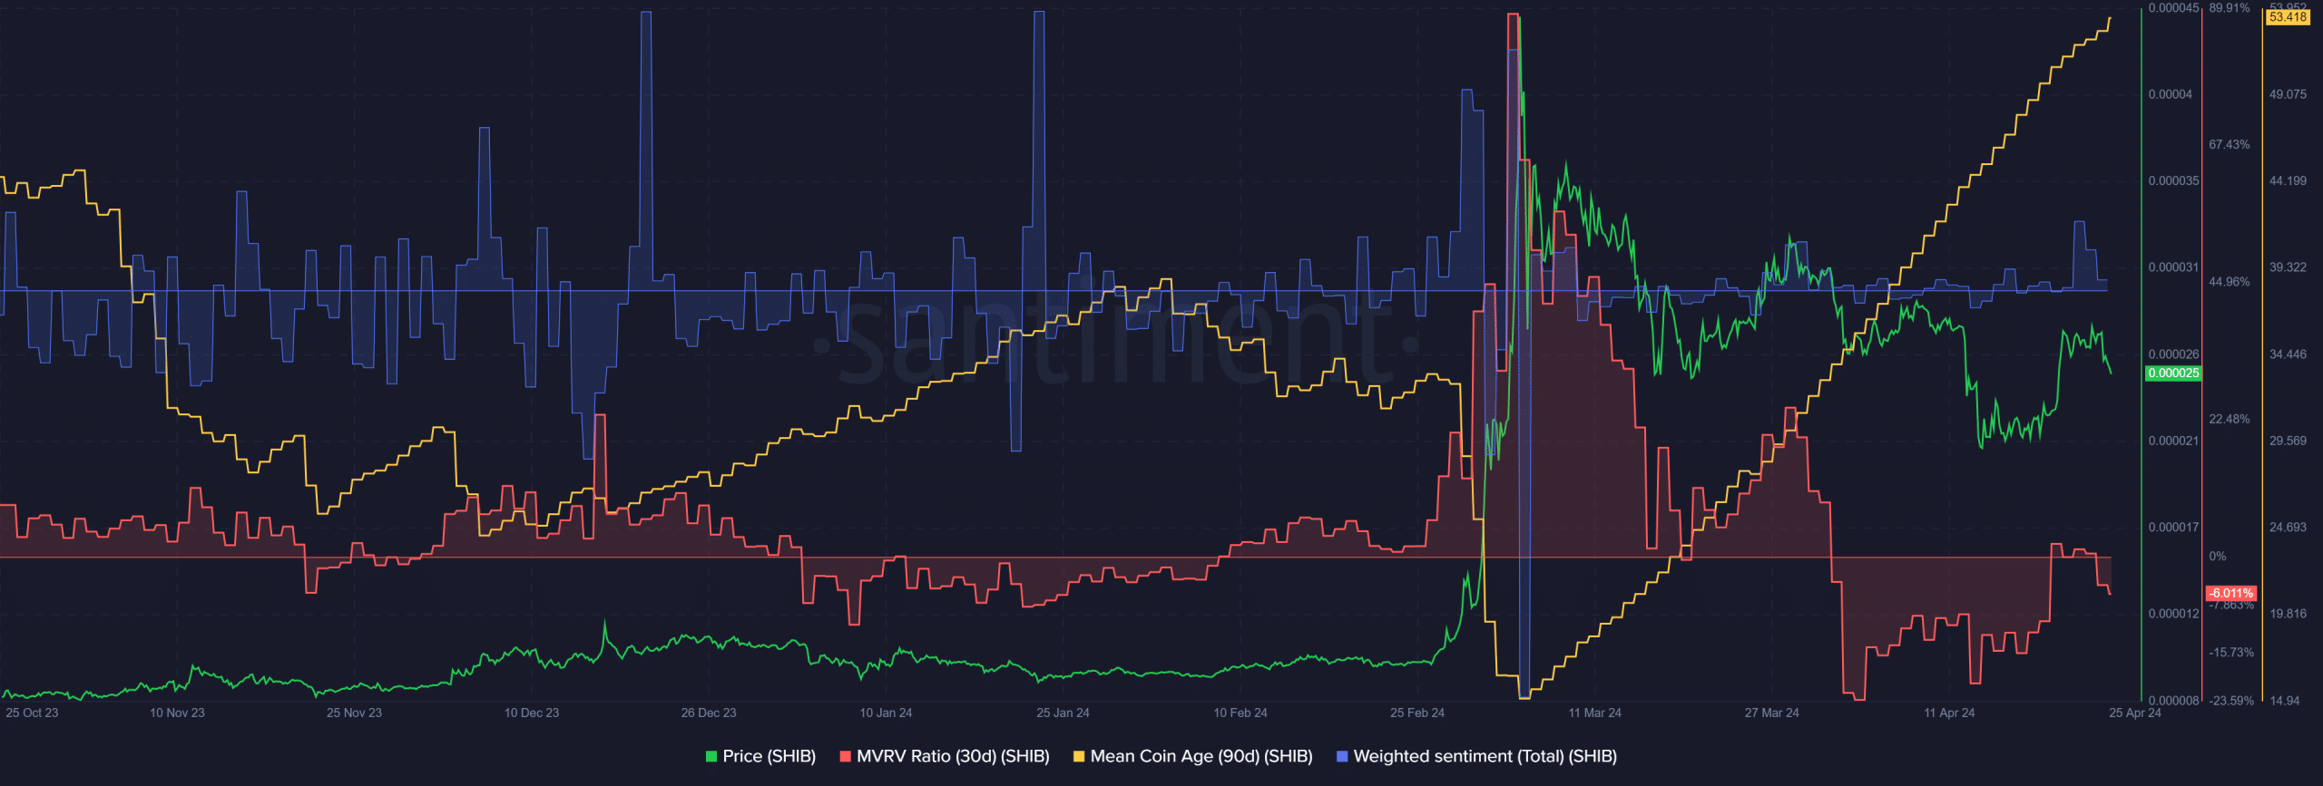Viewport: 2323px width, 786px height.
Task: Click the green Price (SHIB) legend swatch
Action: [711, 756]
